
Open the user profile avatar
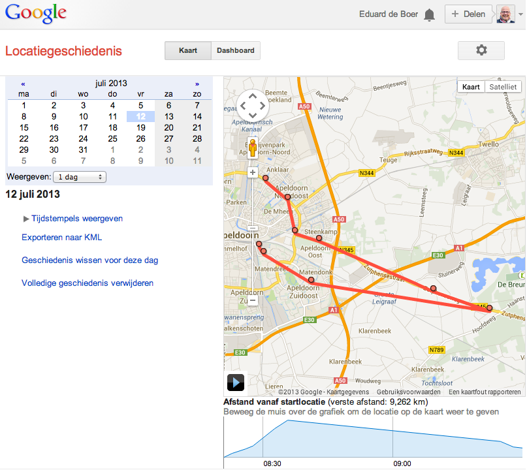point(505,14)
